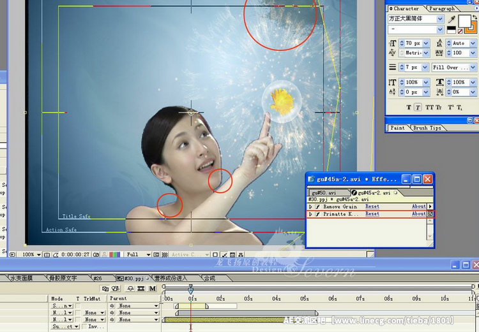Reset the Primatte Keyer effect
Screen dimensions: 479x332
372,214
